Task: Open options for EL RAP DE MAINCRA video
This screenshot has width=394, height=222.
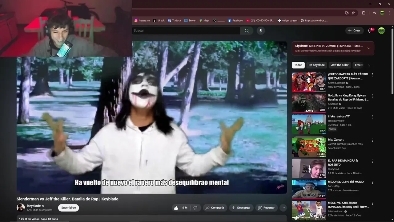Action: click(x=372, y=161)
